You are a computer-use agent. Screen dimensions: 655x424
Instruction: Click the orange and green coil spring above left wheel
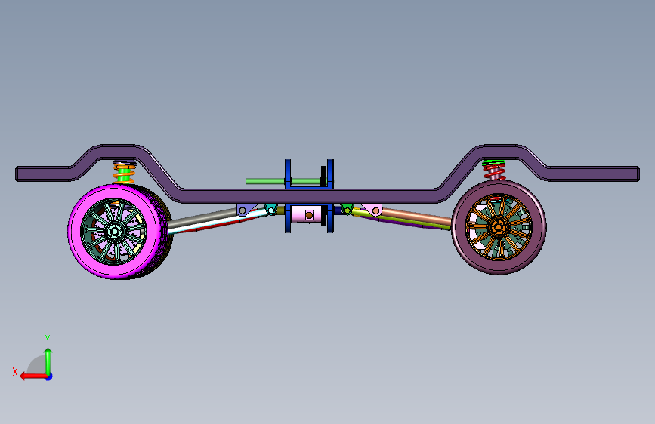(x=124, y=173)
